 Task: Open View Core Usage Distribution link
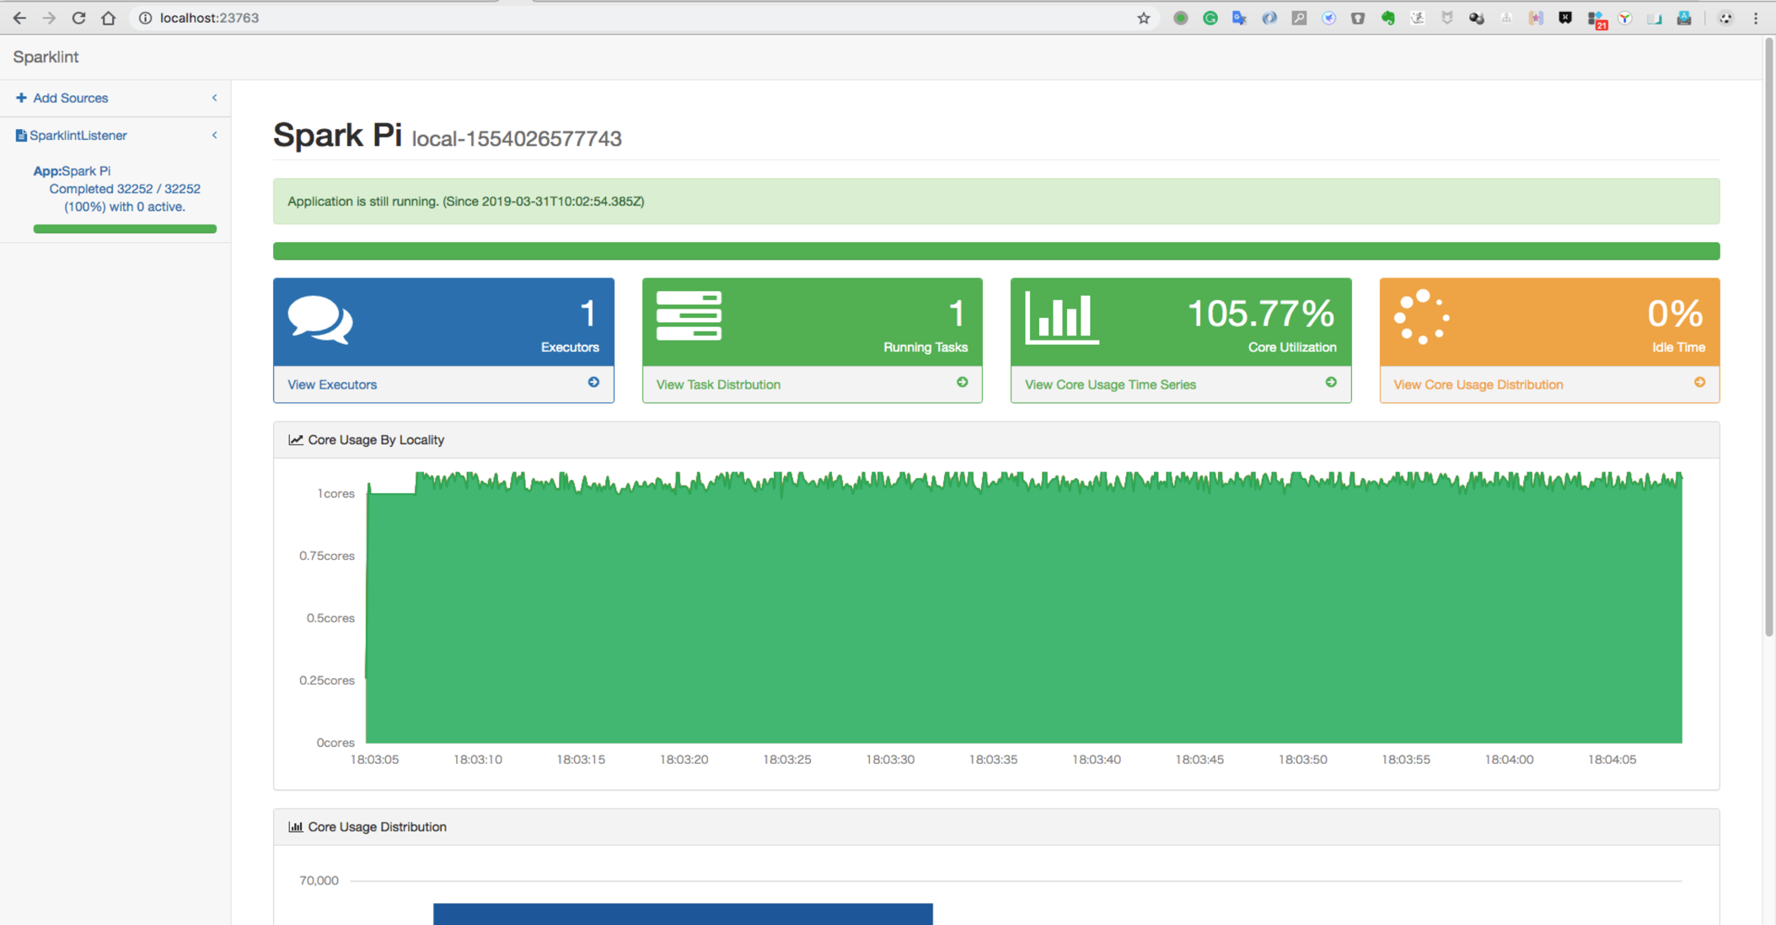click(1478, 385)
